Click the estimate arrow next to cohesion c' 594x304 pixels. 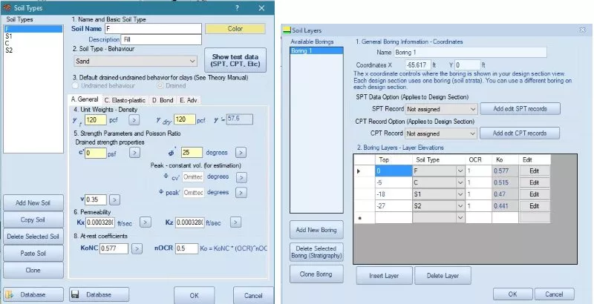135,153
